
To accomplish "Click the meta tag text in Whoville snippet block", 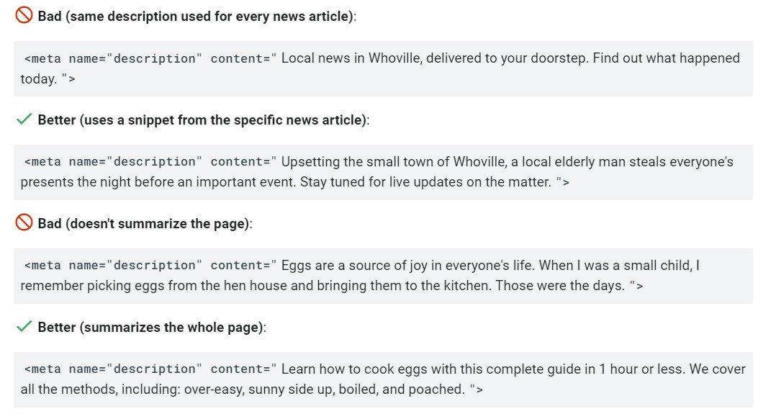I will [x=150, y=162].
